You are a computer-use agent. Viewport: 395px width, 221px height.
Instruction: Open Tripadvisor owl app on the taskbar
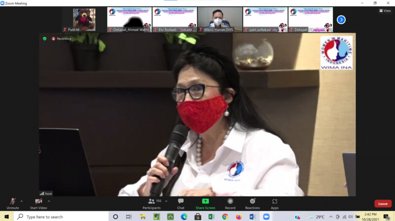point(170,217)
